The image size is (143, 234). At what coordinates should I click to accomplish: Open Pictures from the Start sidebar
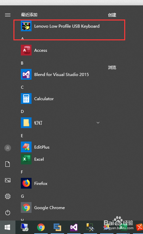click(8, 180)
